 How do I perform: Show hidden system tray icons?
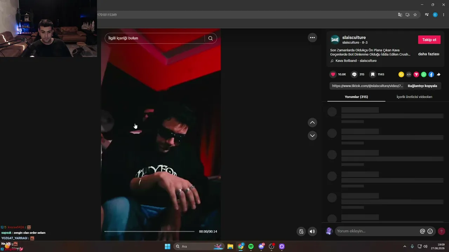click(404, 246)
